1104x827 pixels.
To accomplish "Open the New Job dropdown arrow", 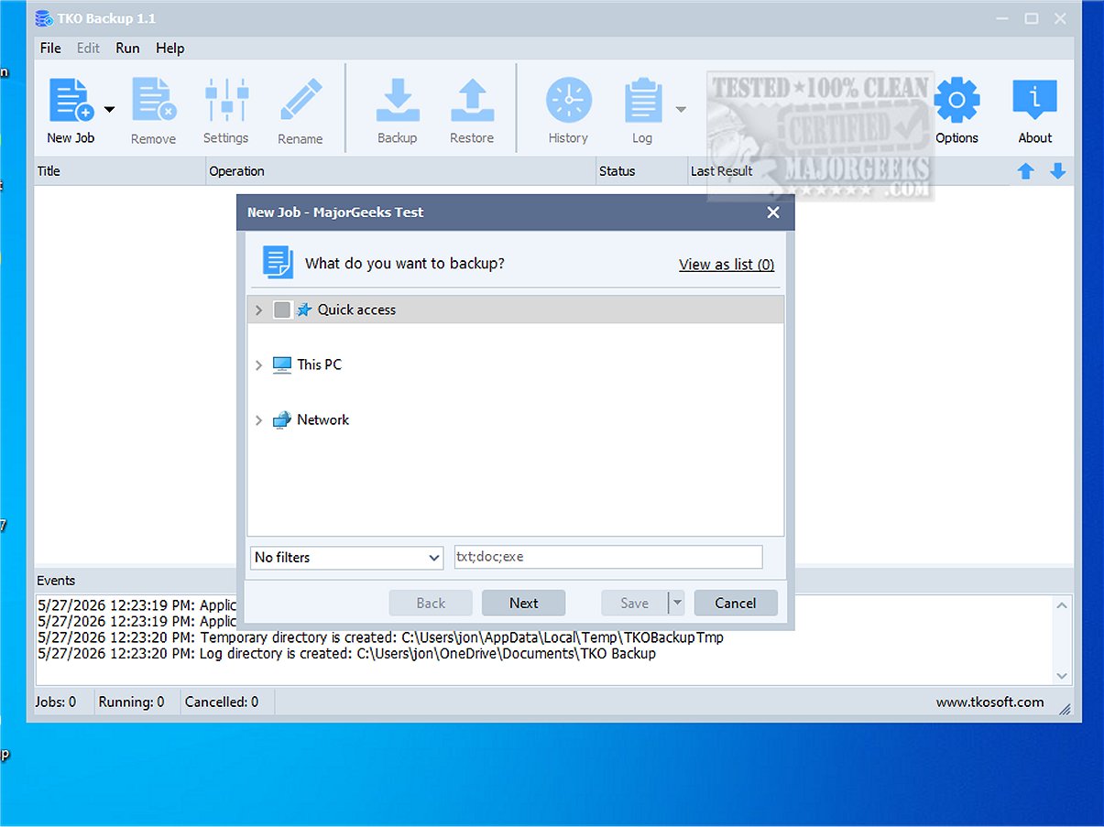I will coord(109,110).
